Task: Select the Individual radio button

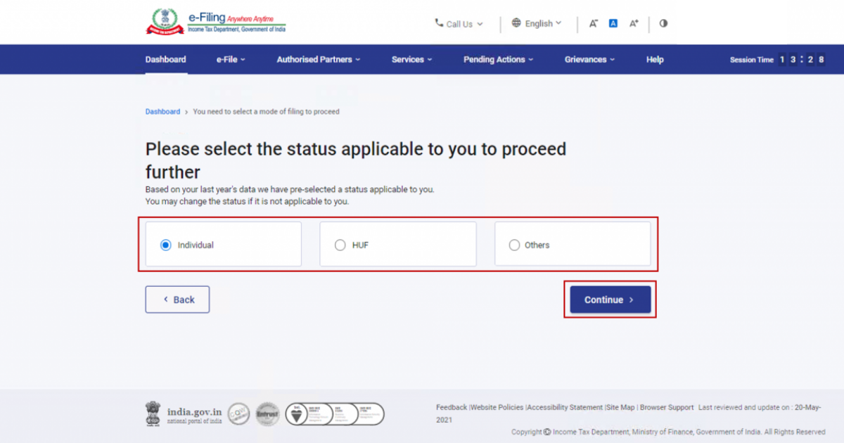Action: (165, 245)
